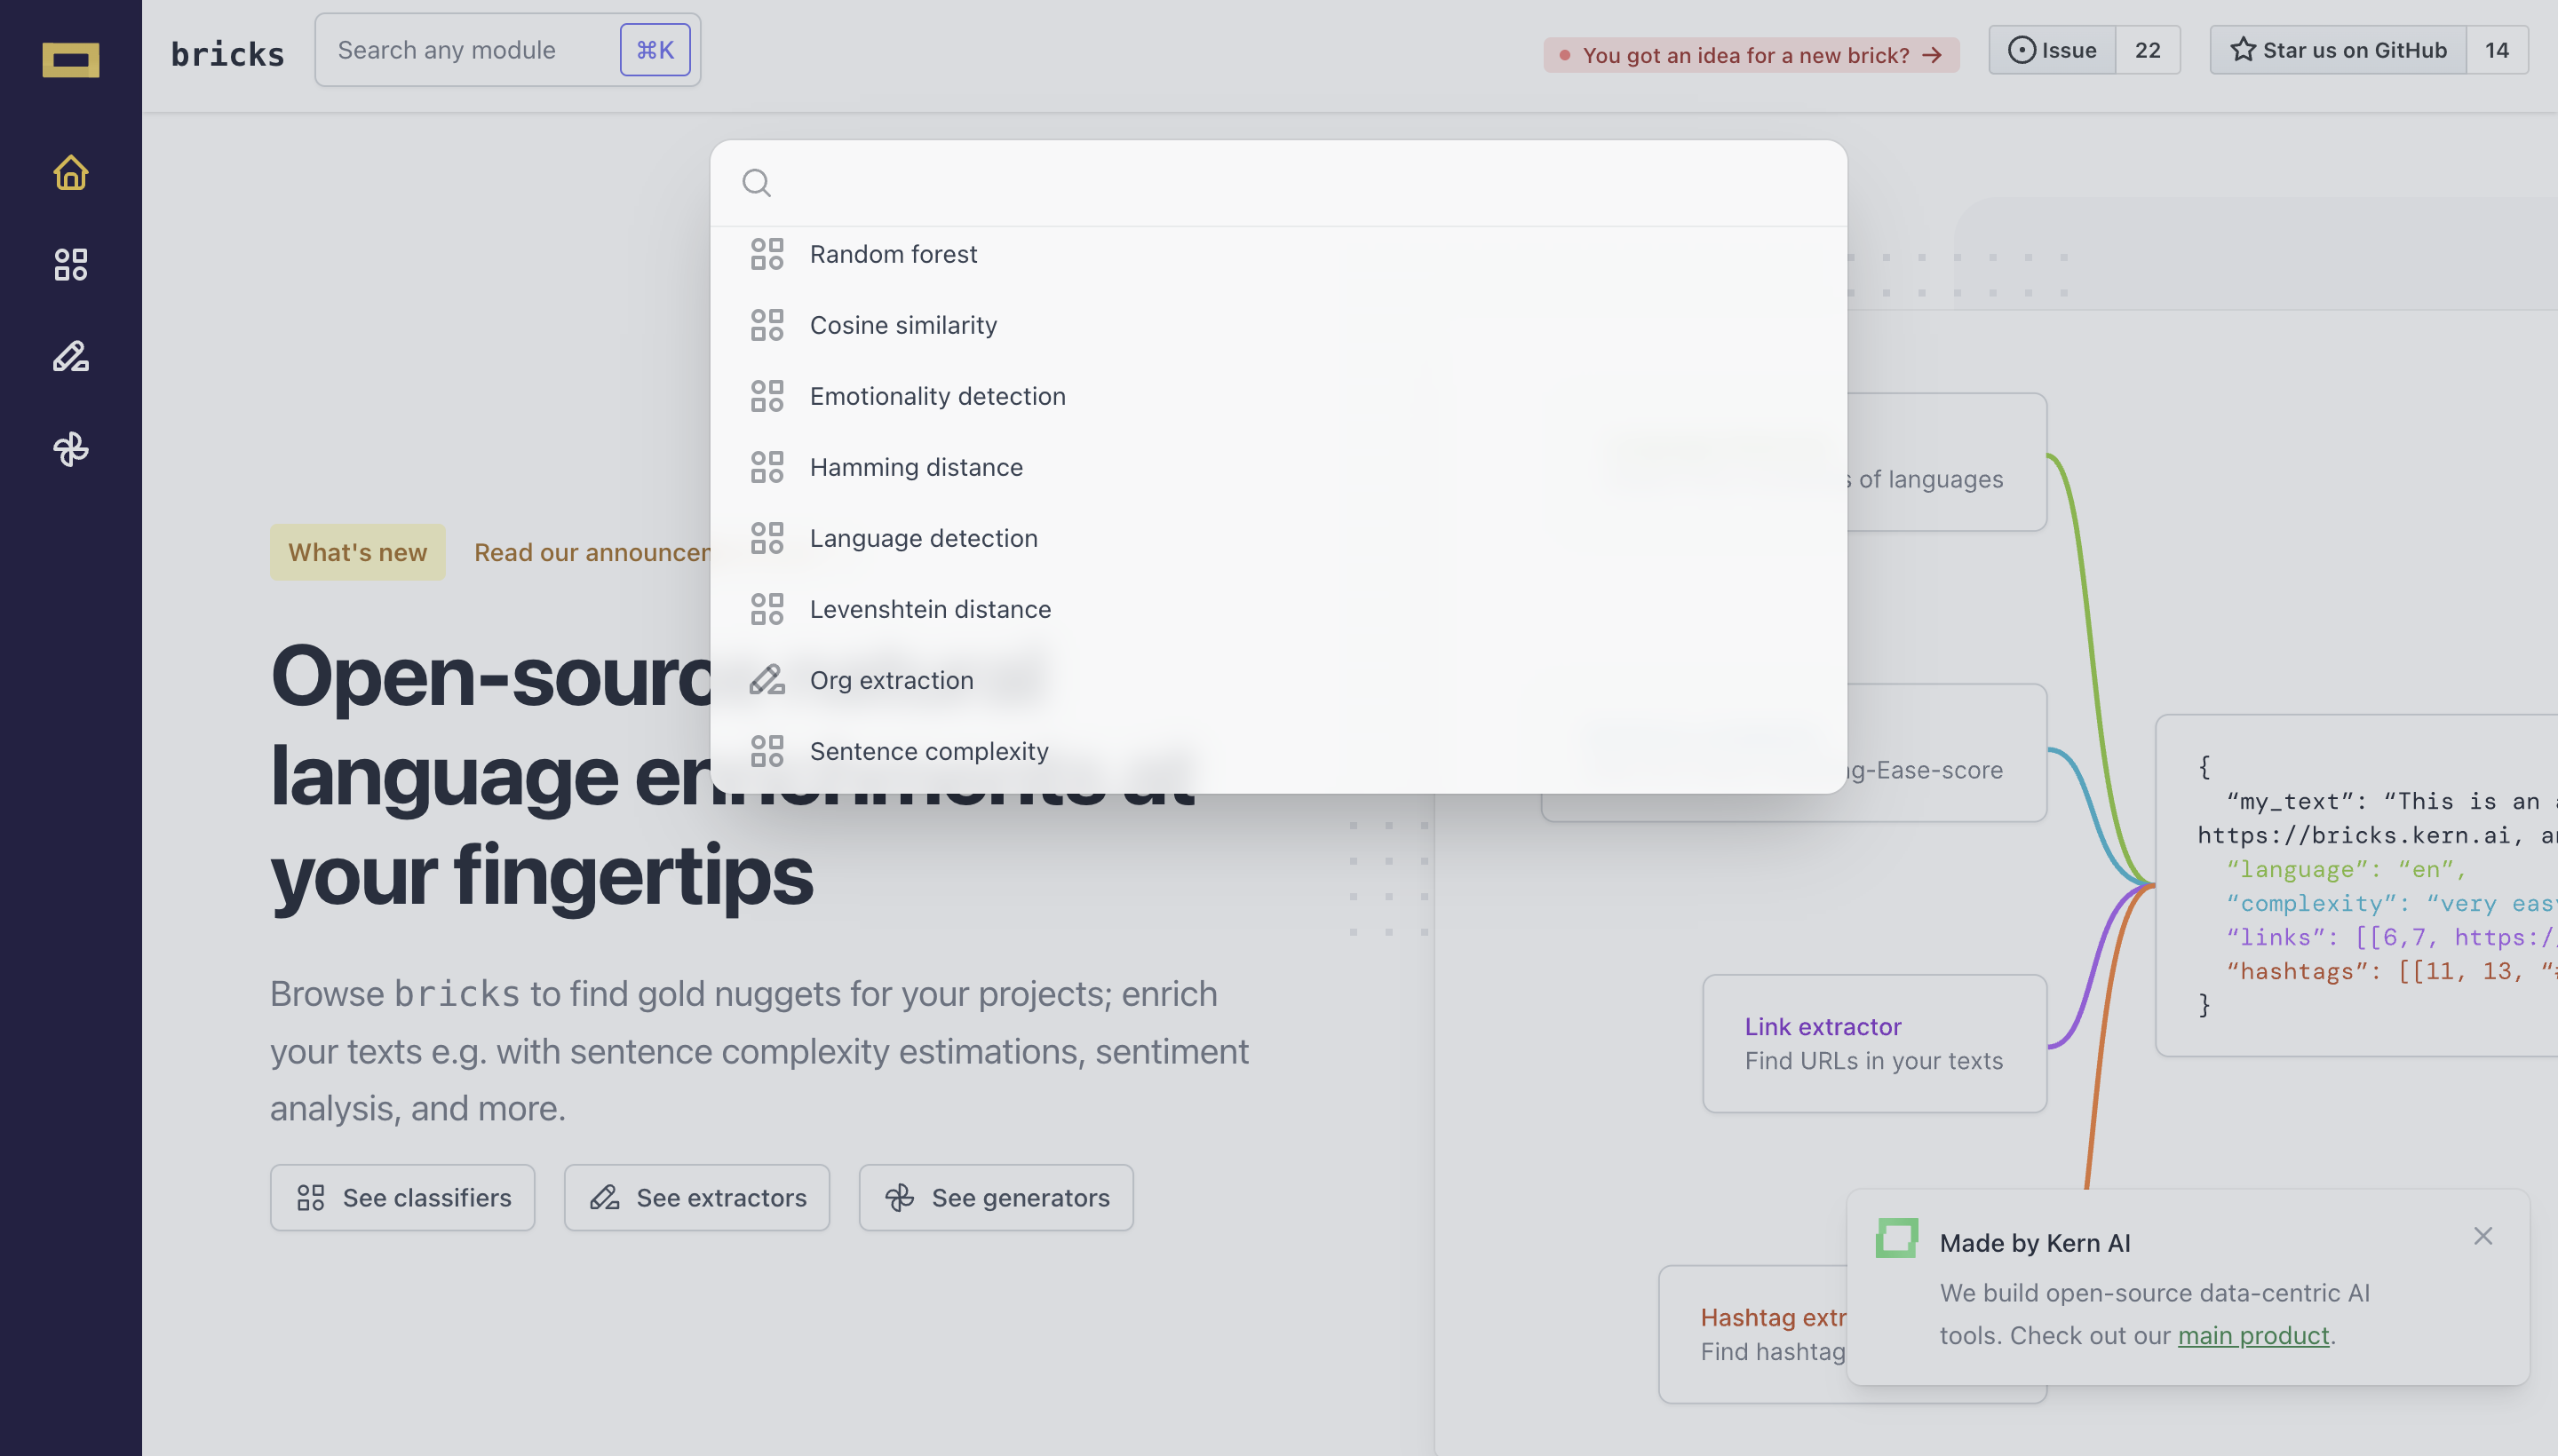
Task: Dismiss the Made by Kern AI notification
Action: (2482, 1236)
